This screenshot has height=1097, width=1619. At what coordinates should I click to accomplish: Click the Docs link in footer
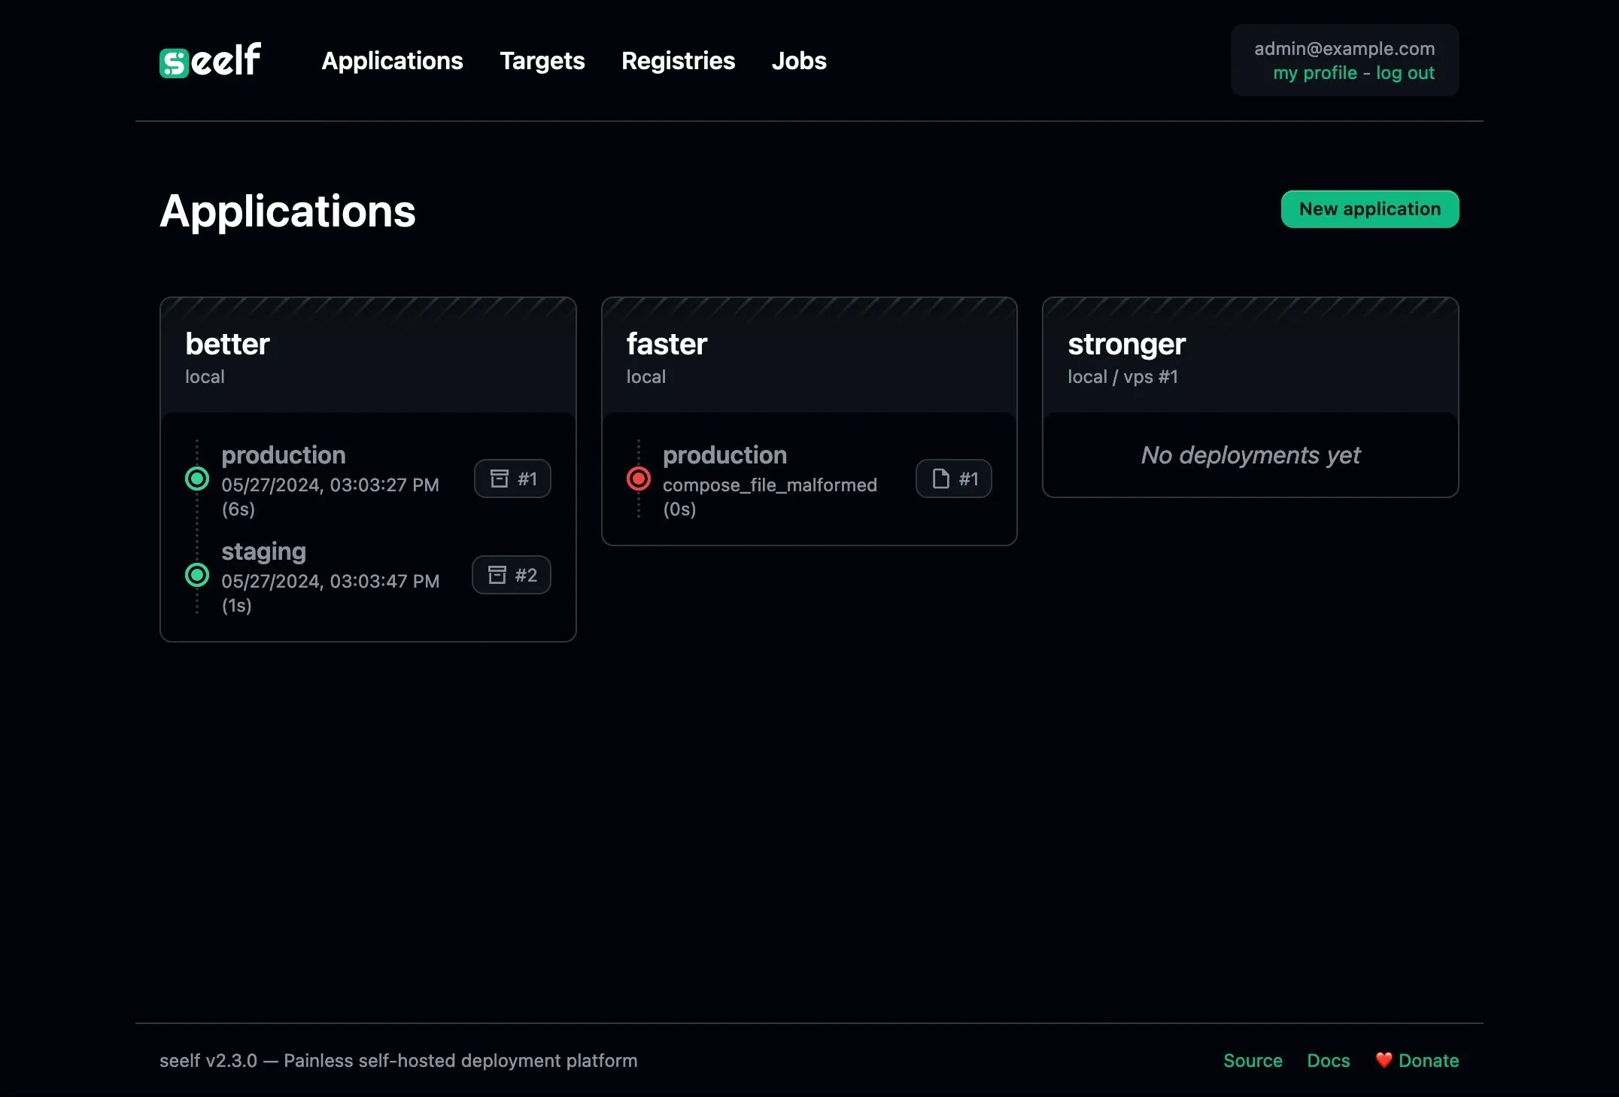click(1328, 1060)
